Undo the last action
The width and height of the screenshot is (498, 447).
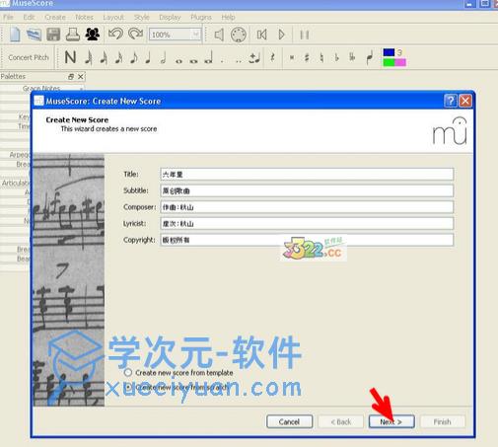pos(115,34)
